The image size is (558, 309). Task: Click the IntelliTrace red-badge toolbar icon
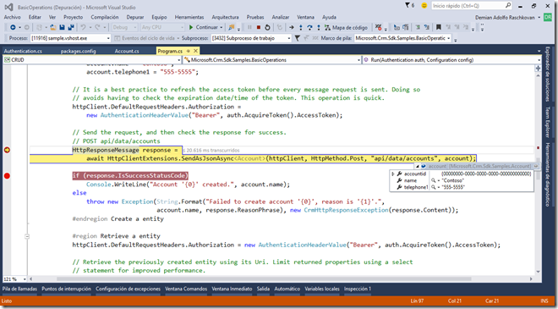[378, 27]
